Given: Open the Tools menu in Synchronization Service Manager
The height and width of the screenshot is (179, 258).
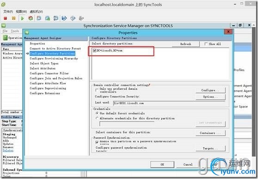Looking at the screenshot, I should (15, 31).
